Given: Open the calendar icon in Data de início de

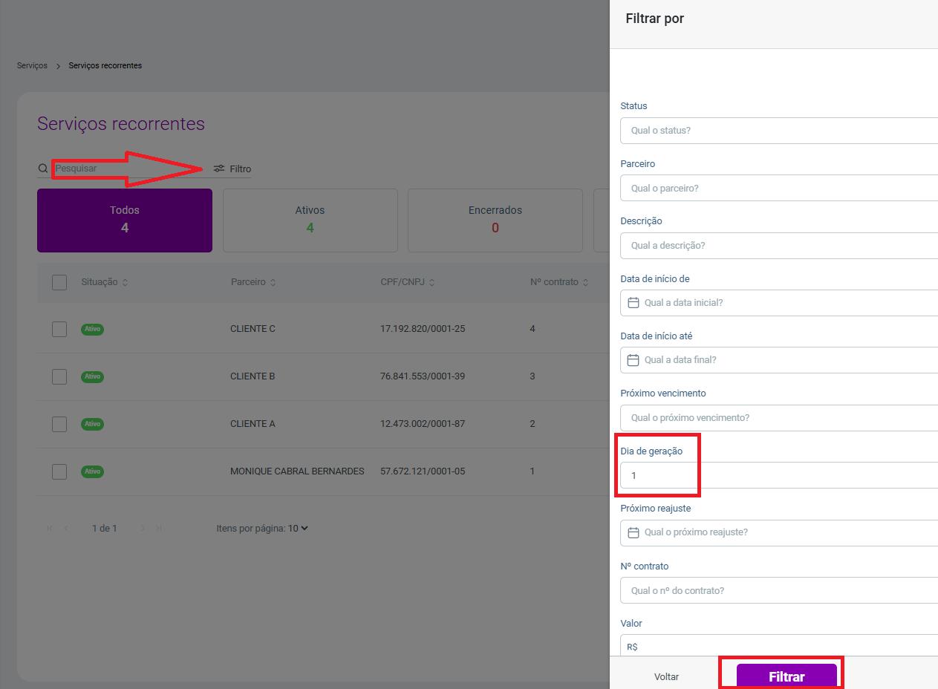Looking at the screenshot, I should (x=634, y=303).
